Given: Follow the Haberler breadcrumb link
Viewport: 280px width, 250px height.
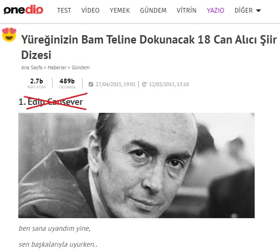Looking at the screenshot, I should point(57,67).
